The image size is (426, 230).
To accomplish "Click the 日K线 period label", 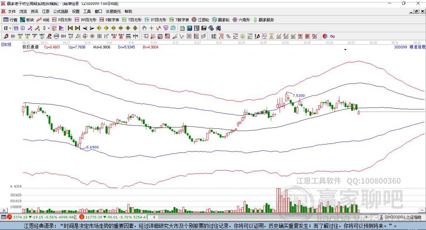I will [x=6, y=44].
